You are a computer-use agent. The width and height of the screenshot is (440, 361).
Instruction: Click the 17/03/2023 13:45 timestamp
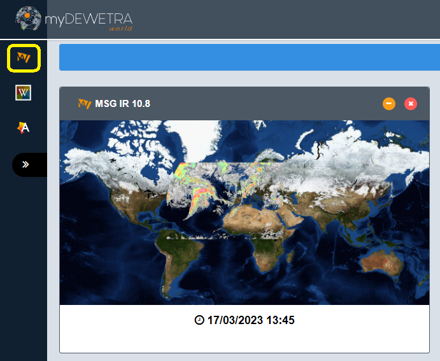(251, 320)
